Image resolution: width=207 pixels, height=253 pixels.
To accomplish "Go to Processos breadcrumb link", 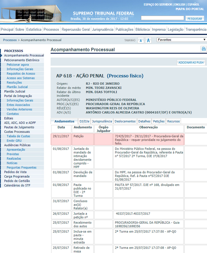I will tap(10, 40).
